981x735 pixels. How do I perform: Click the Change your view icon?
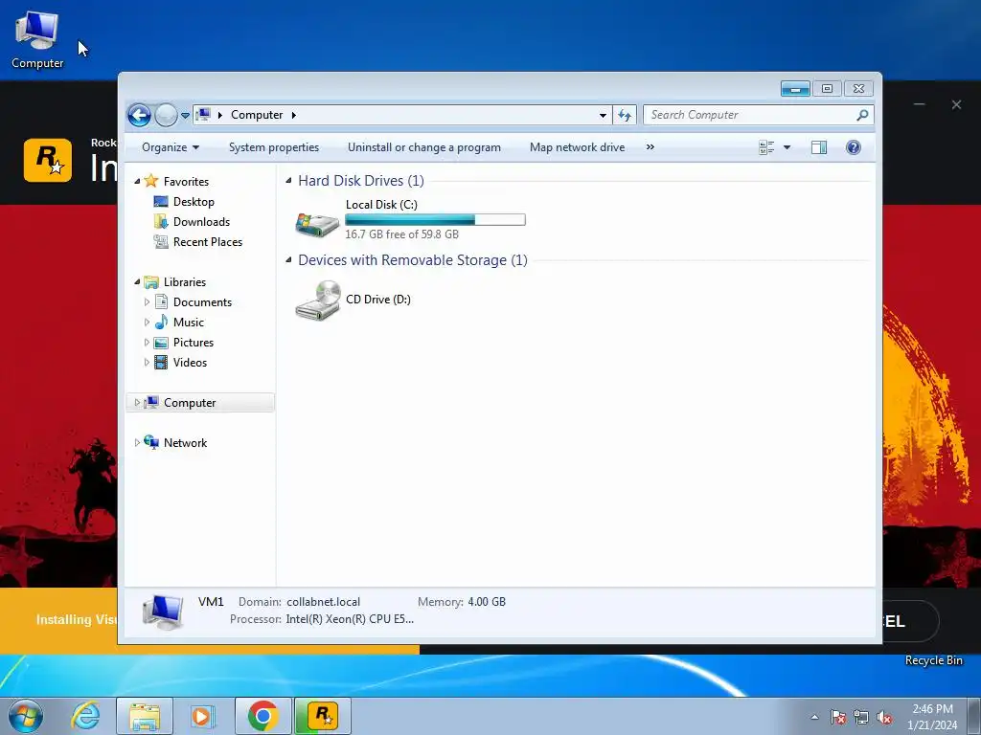tap(766, 147)
